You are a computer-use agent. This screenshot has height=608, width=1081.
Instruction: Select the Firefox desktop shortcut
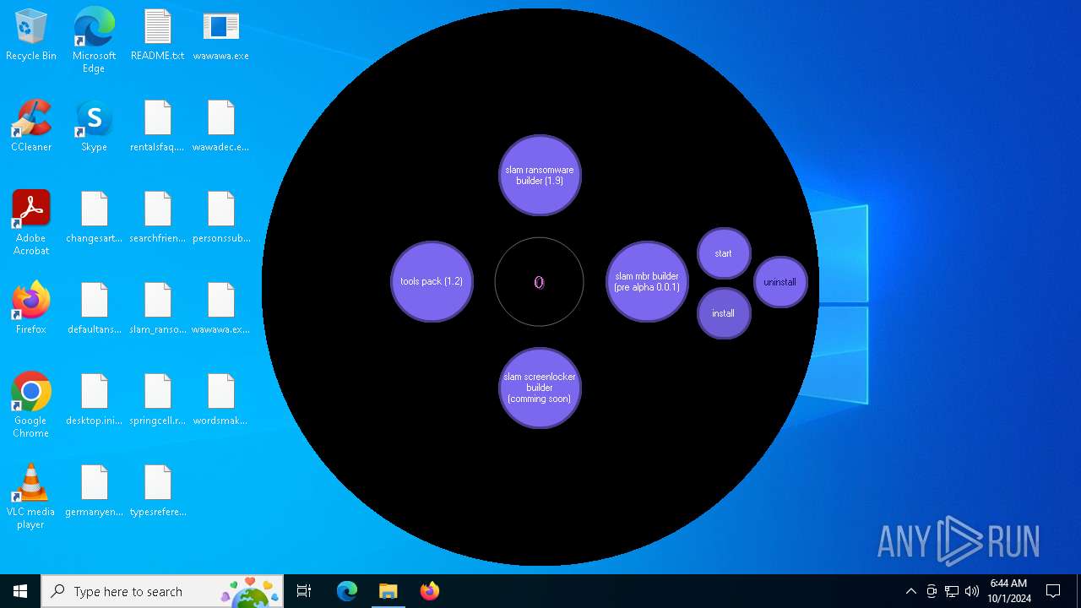tap(31, 309)
